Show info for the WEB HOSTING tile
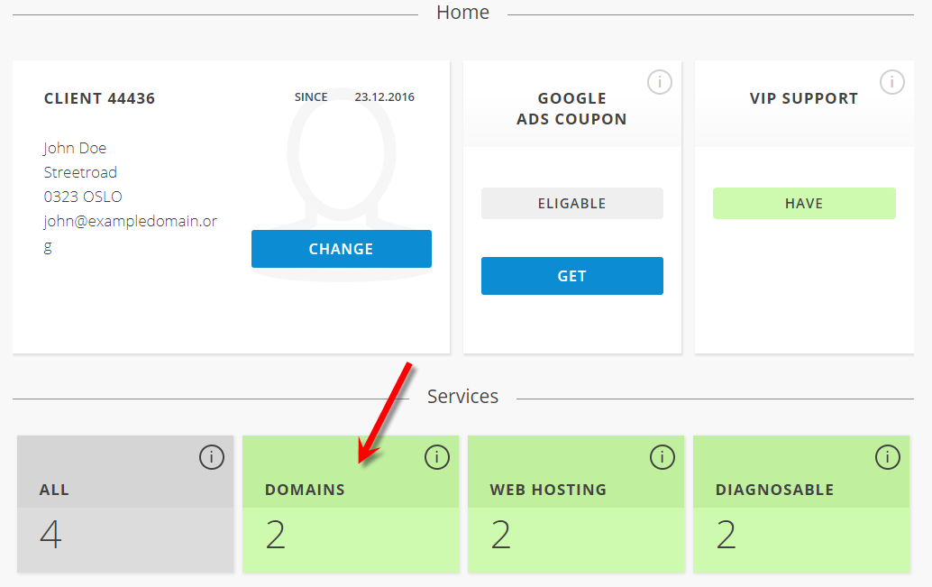Screen dimensions: 932x587 coord(662,457)
